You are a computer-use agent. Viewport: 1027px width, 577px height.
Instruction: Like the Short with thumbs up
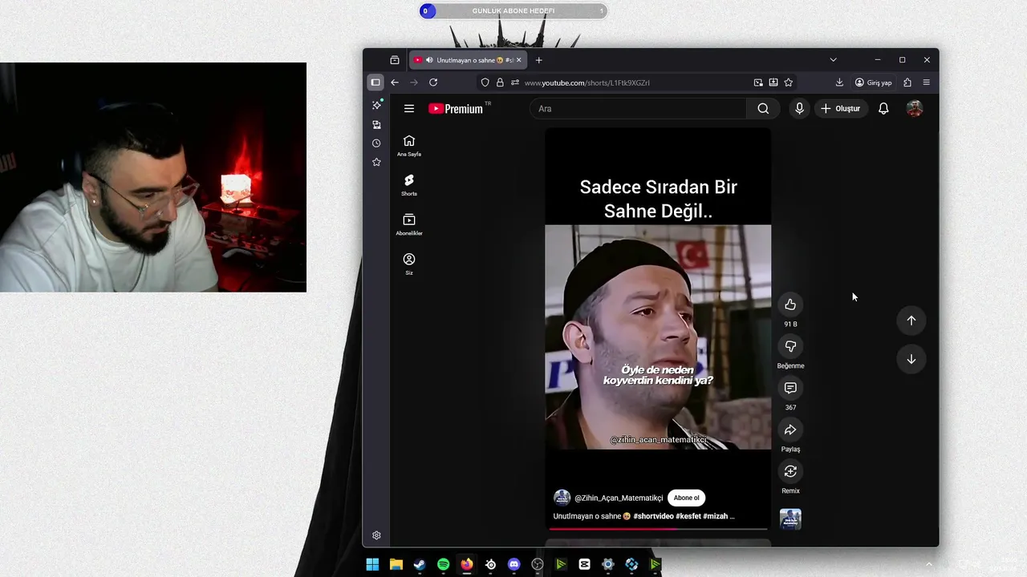790,305
